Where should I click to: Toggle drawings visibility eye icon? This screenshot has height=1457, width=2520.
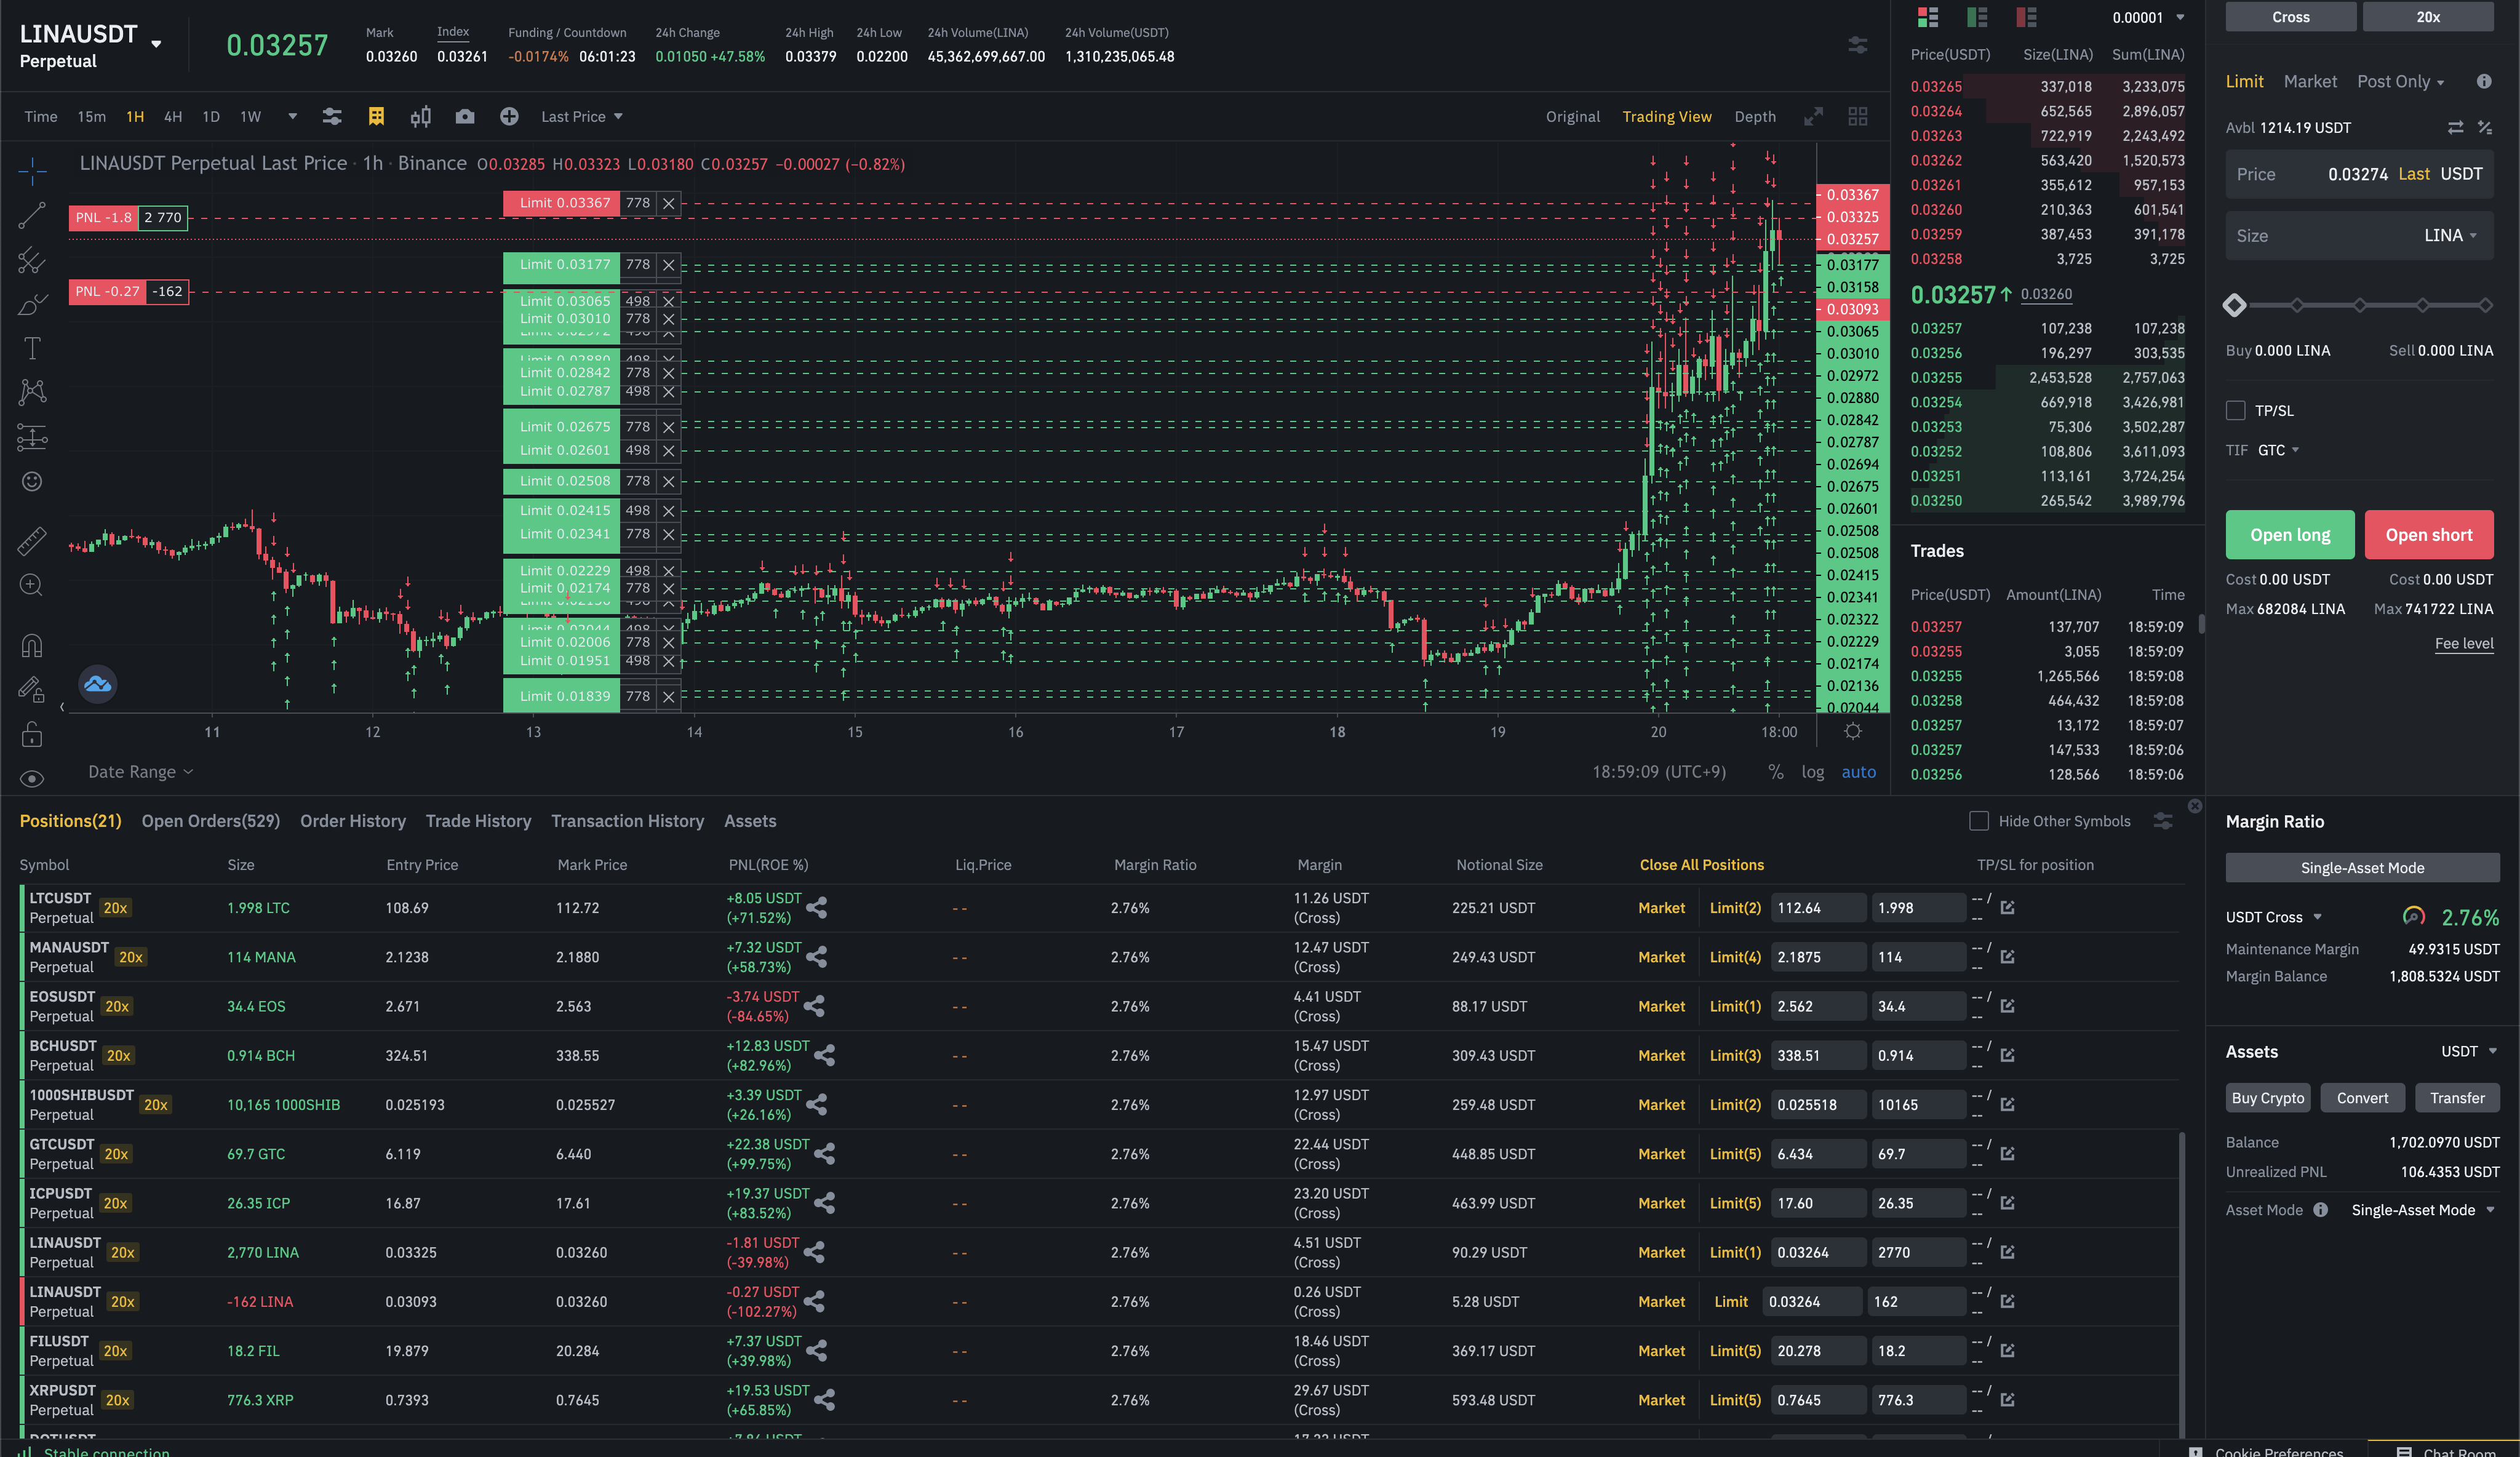coord(32,779)
